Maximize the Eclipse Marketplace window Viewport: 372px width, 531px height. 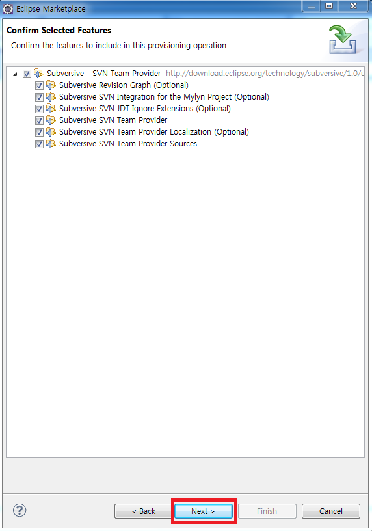coord(329,6)
